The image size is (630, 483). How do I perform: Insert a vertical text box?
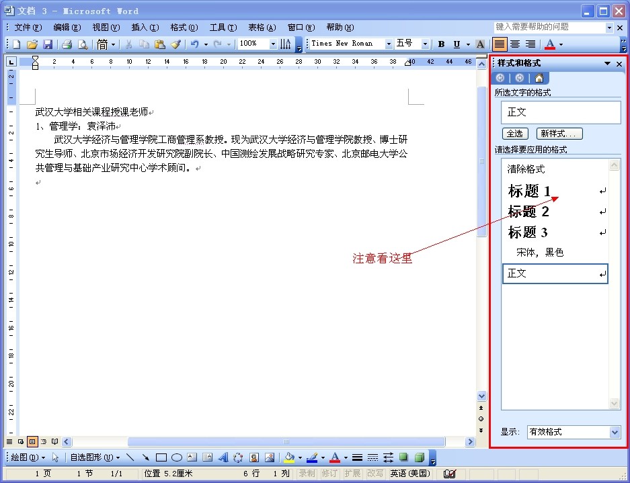pyautogui.click(x=207, y=457)
